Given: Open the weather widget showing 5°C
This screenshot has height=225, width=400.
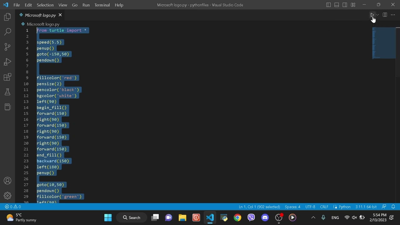Looking at the screenshot, I should [x=22, y=217].
